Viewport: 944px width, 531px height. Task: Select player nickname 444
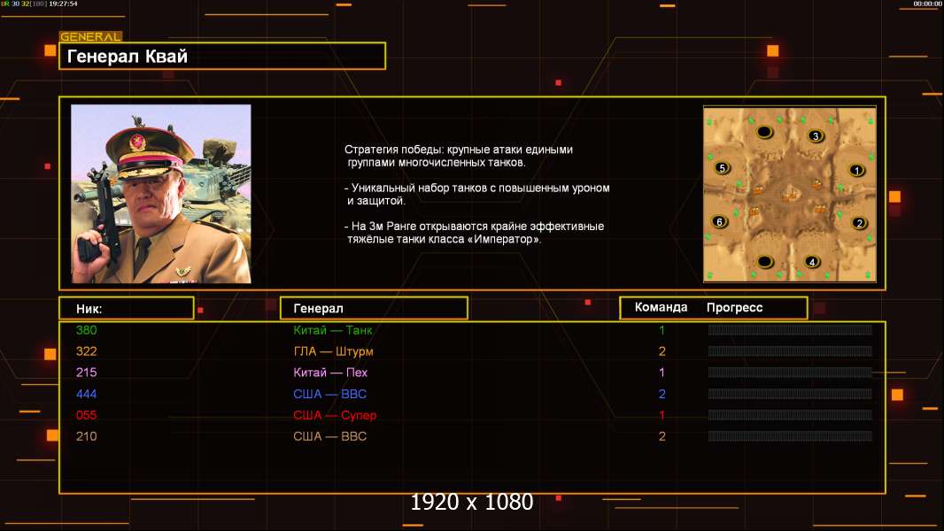pos(86,394)
